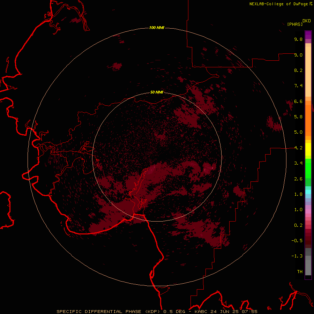Pick the gray TH color bar segment
The height and width of the screenshot is (314, 314).
click(x=308, y=268)
